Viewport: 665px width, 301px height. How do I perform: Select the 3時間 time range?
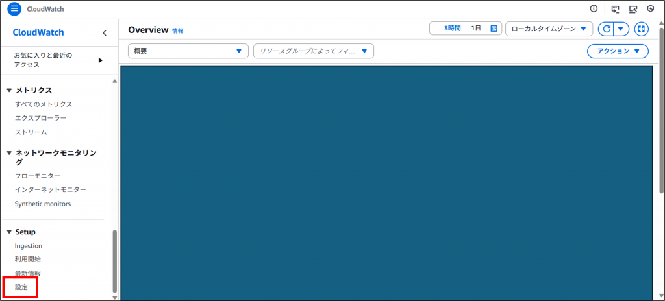click(x=454, y=29)
